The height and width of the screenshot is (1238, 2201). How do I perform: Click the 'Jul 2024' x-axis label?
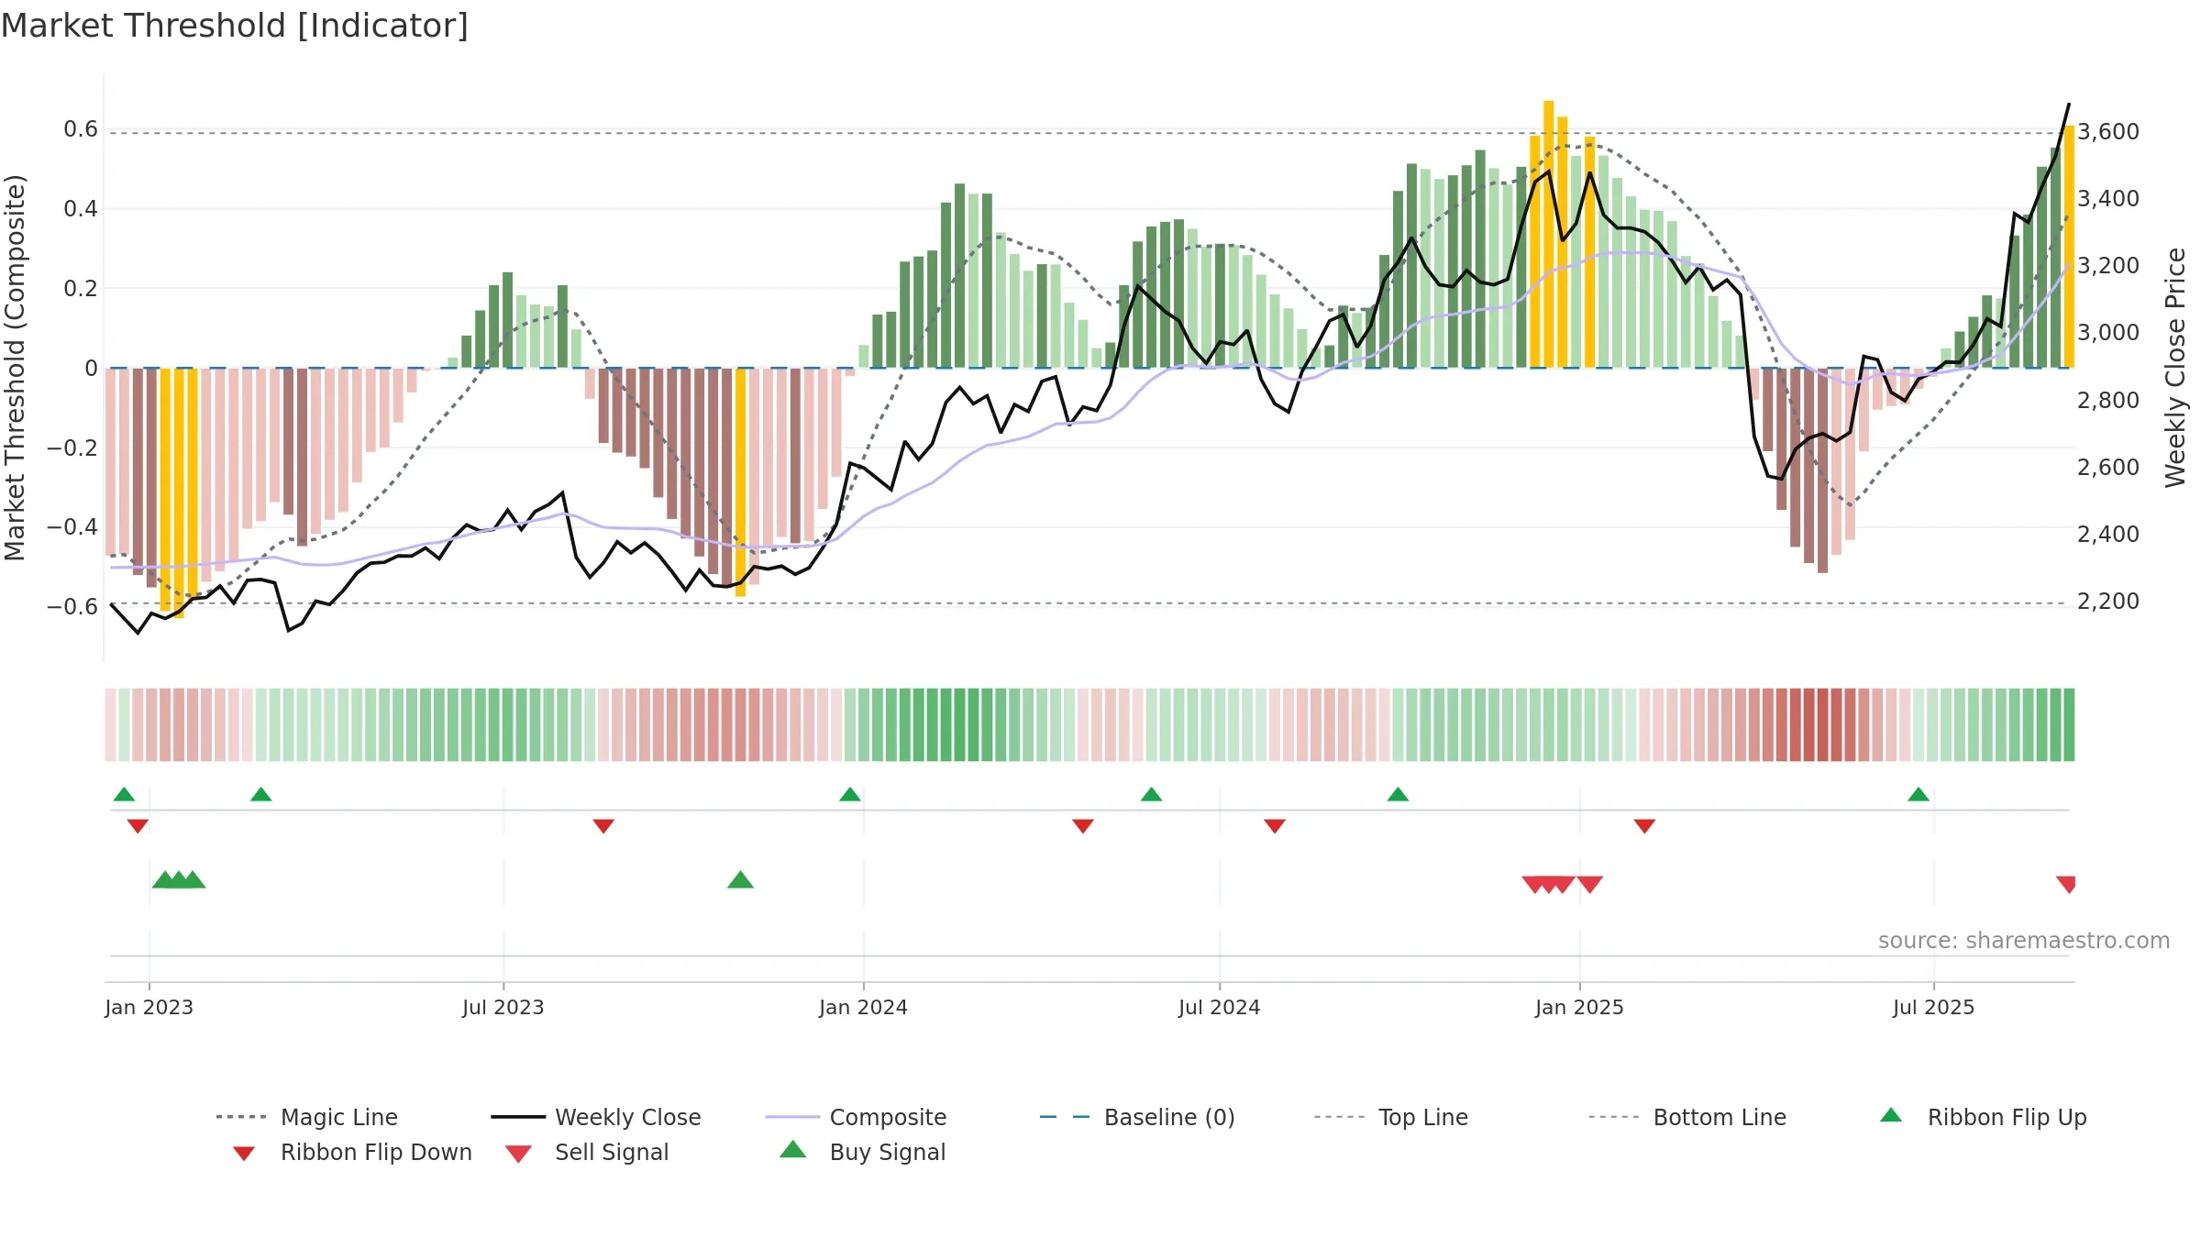tap(1220, 1008)
